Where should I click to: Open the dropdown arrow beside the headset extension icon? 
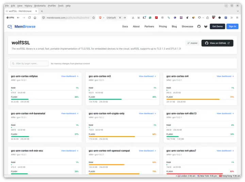pyautogui.click(x=203, y=18)
